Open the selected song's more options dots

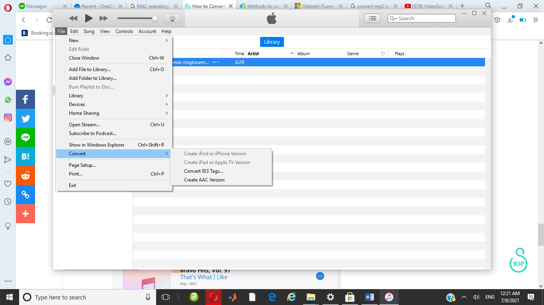(x=215, y=62)
